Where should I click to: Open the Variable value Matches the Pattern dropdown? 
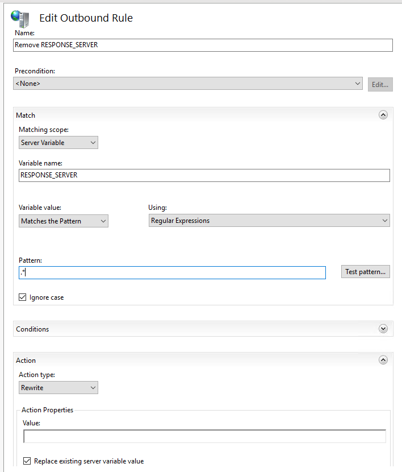click(64, 221)
